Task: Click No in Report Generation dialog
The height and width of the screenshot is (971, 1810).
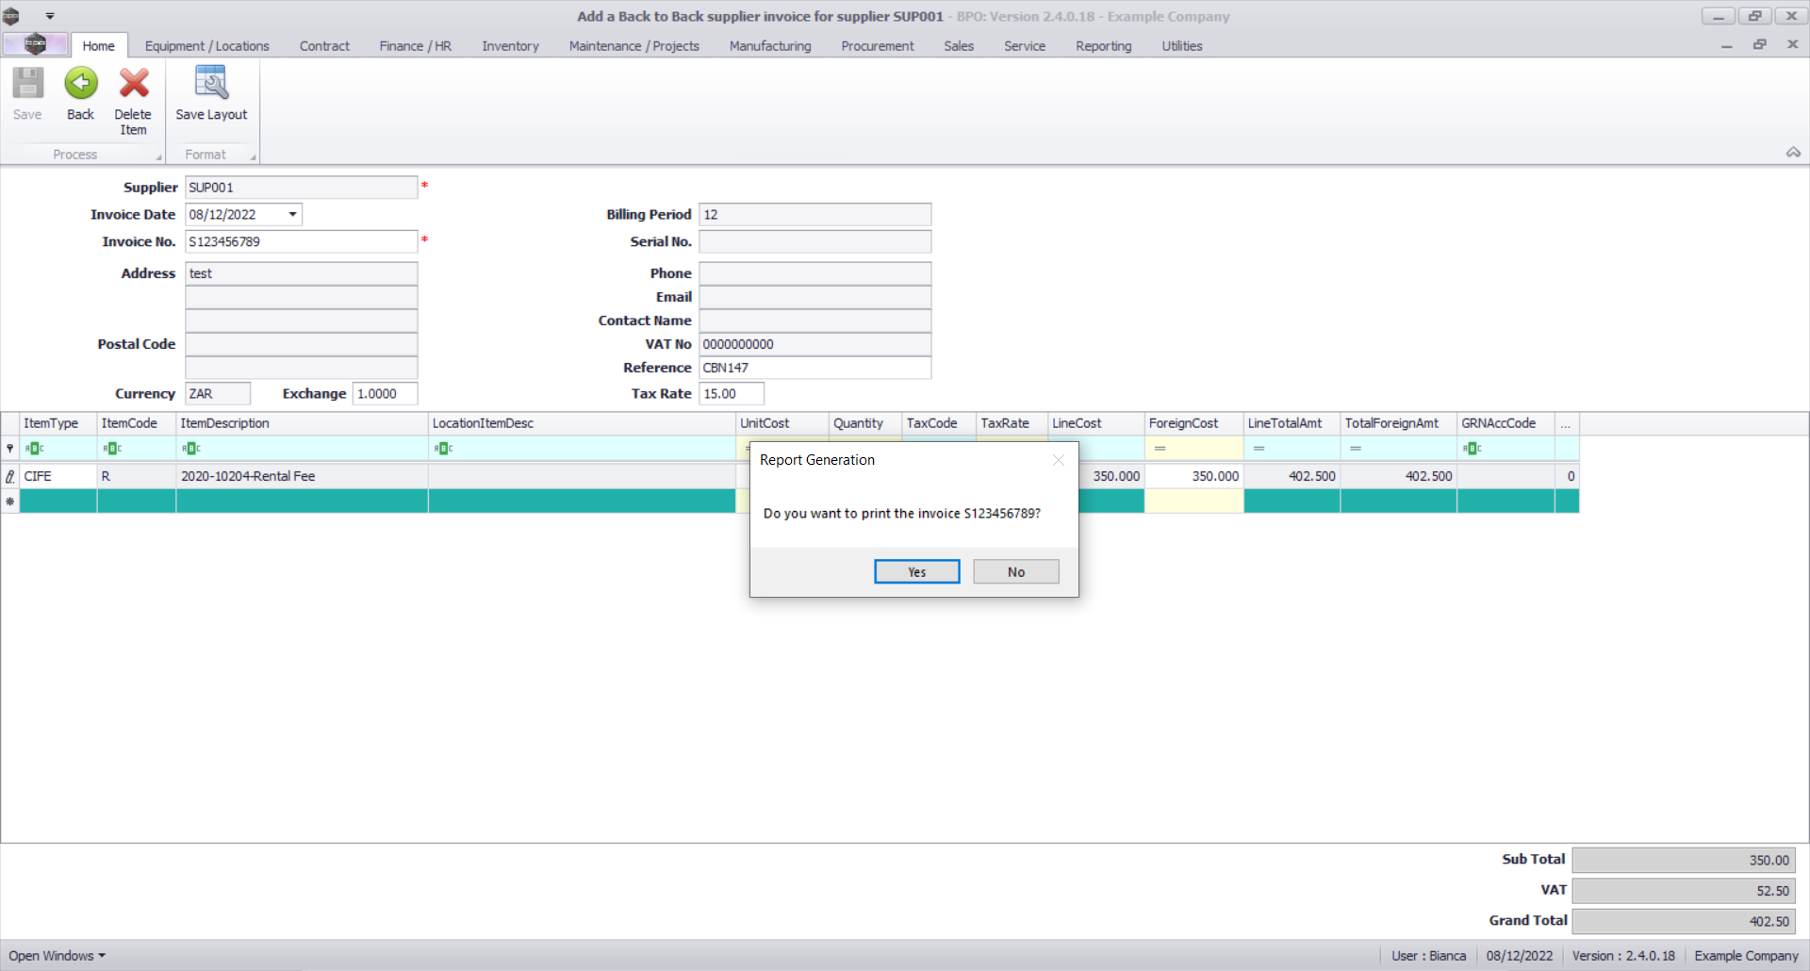Action: 1016,572
